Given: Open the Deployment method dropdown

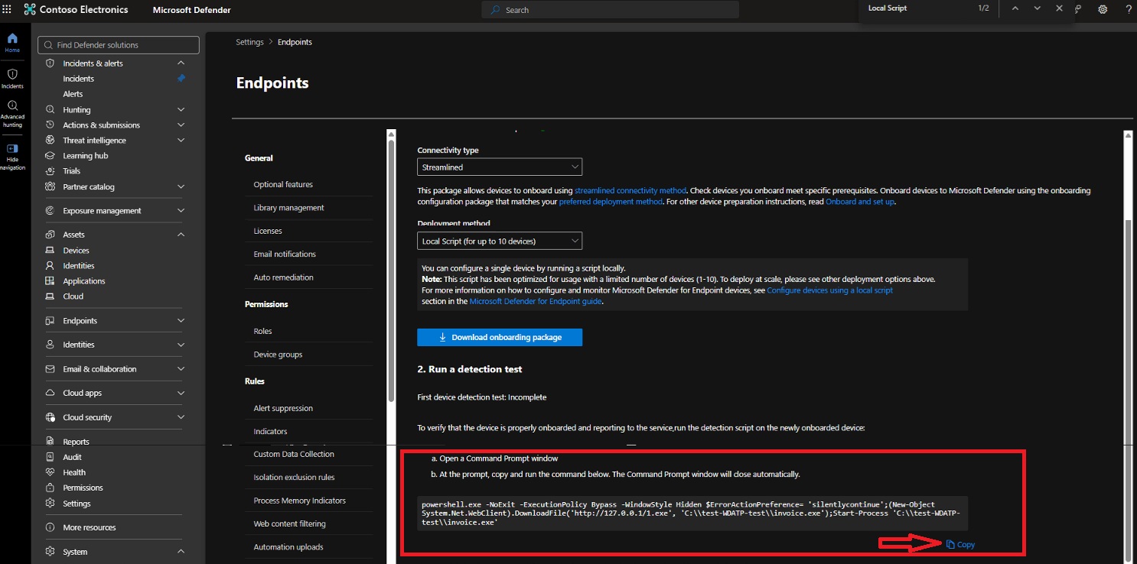Looking at the screenshot, I should click(500, 241).
